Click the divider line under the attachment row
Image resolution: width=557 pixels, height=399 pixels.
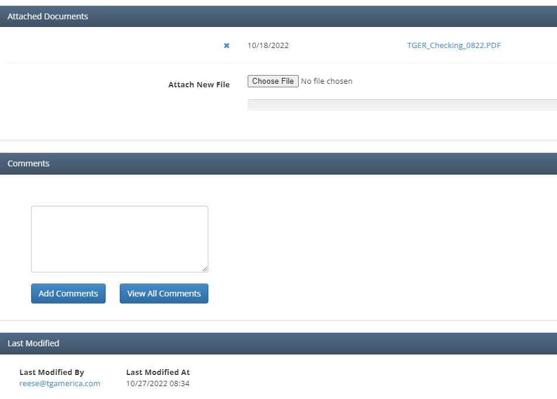point(282,63)
